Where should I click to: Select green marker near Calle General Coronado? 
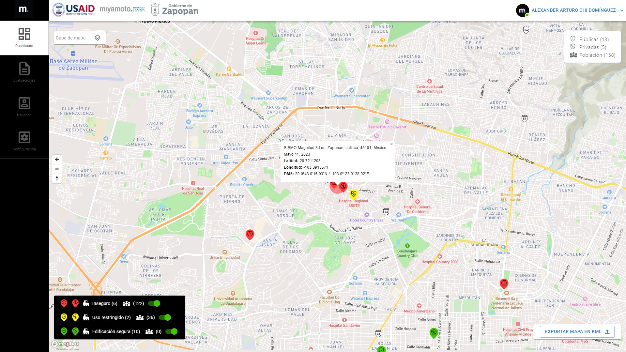434,333
